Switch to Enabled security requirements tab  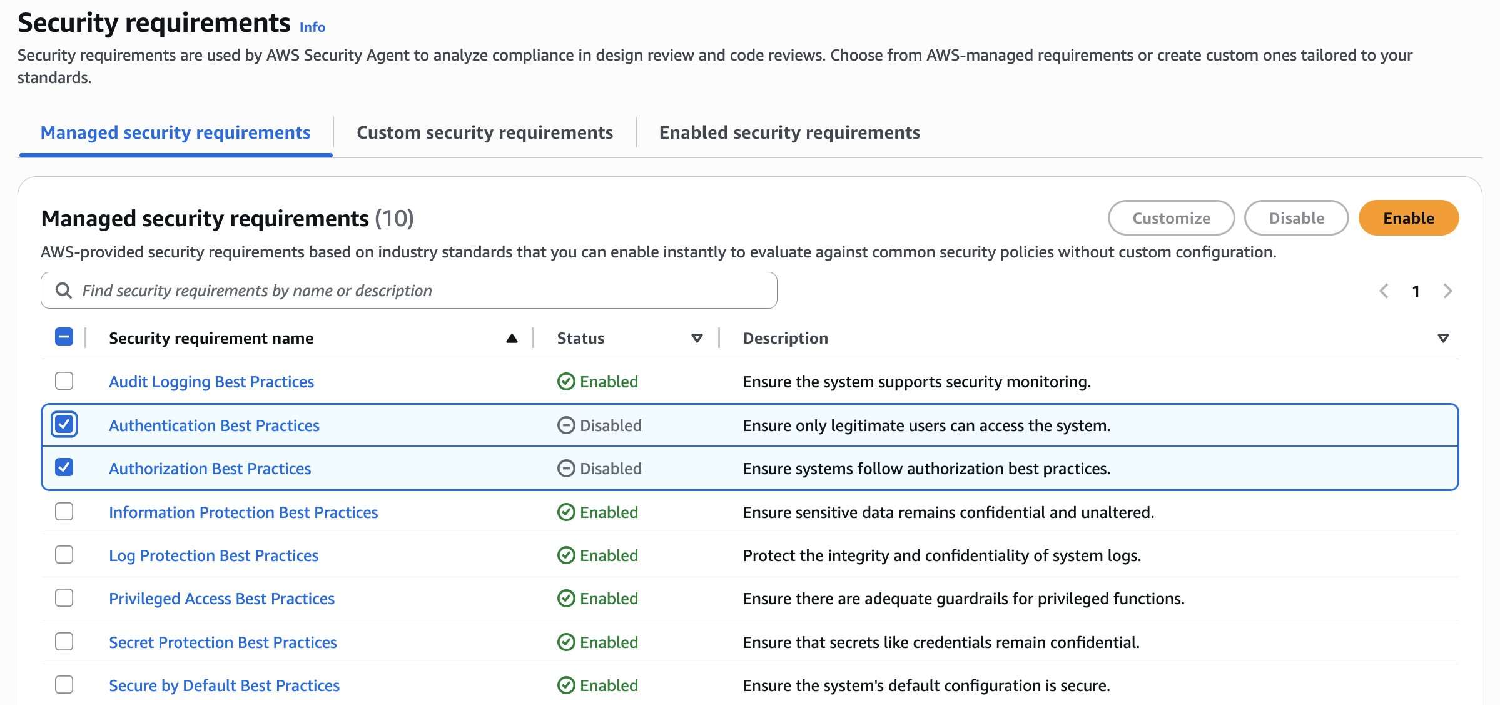pos(789,132)
